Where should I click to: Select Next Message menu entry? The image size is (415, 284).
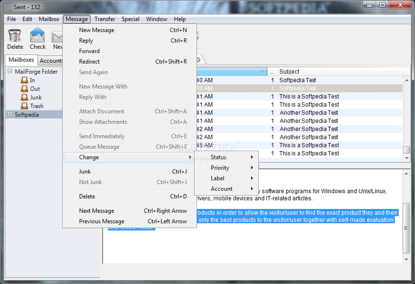click(x=129, y=211)
